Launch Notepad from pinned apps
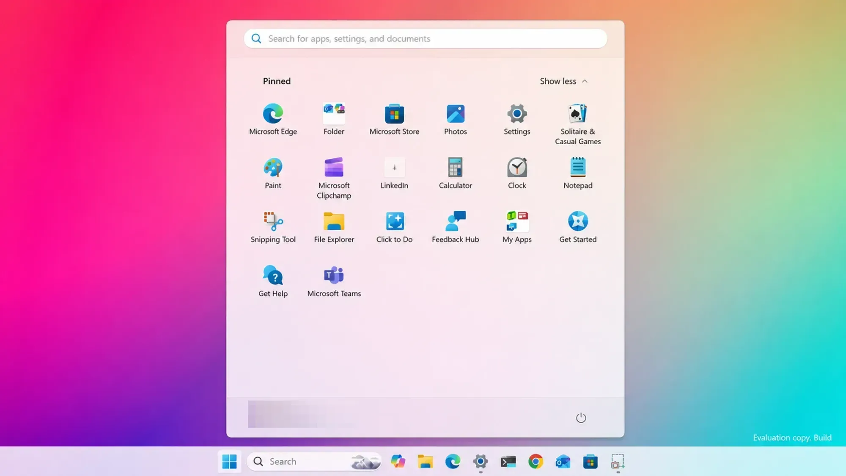Viewport: 846px width, 476px height. [x=577, y=173]
